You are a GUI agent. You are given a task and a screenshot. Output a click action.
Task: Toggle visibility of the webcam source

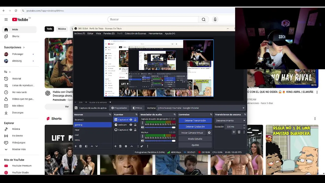pyautogui.click(x=131, y=125)
